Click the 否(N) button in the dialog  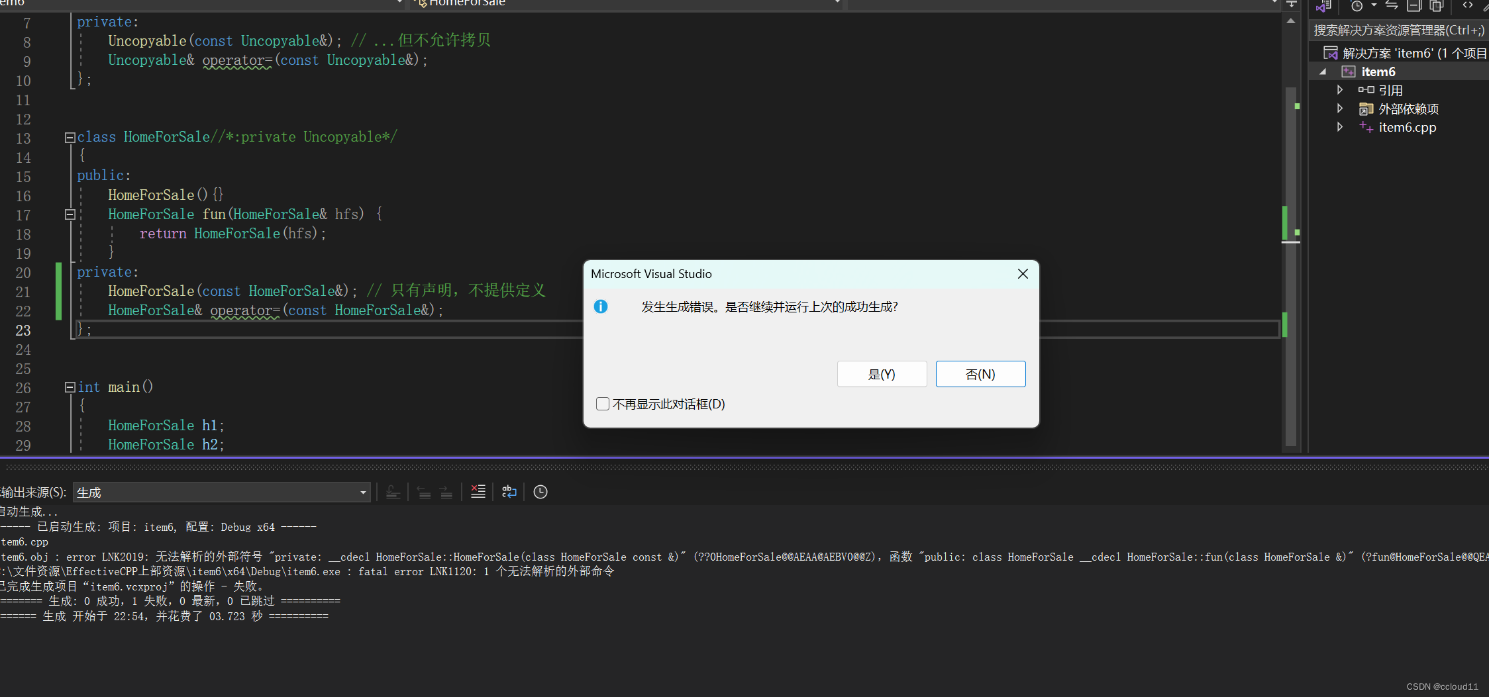click(x=980, y=374)
